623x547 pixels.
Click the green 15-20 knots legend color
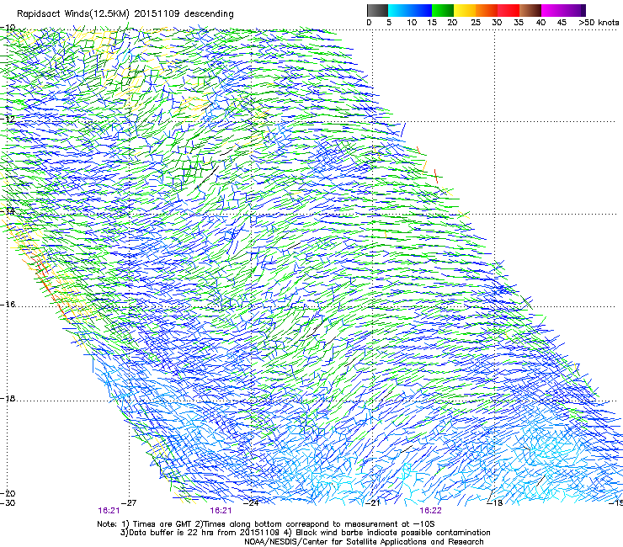point(443,10)
